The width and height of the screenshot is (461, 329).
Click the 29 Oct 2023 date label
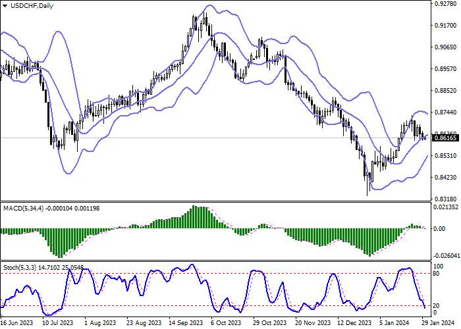click(x=269, y=323)
